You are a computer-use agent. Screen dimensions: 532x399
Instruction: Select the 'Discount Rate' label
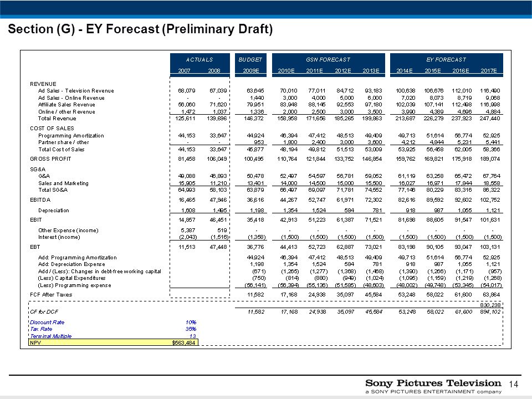tap(47, 323)
